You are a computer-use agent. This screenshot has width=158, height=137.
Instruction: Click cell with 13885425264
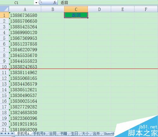click(x=25, y=27)
